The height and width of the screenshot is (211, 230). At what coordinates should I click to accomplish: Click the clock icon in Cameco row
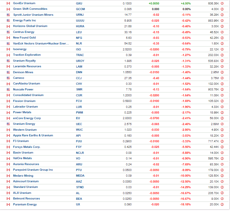222,78
